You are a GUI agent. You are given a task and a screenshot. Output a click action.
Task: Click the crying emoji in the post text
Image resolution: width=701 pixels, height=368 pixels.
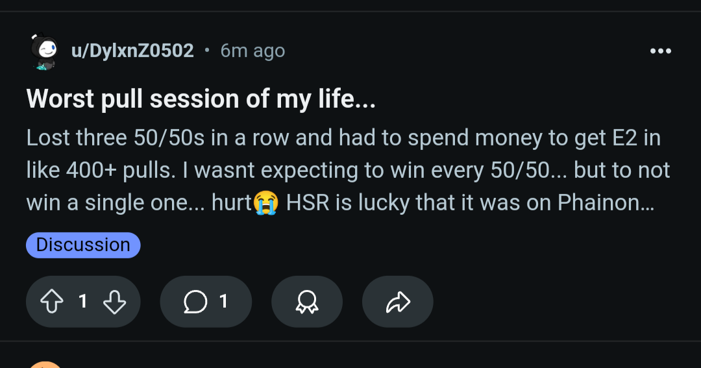point(266,202)
